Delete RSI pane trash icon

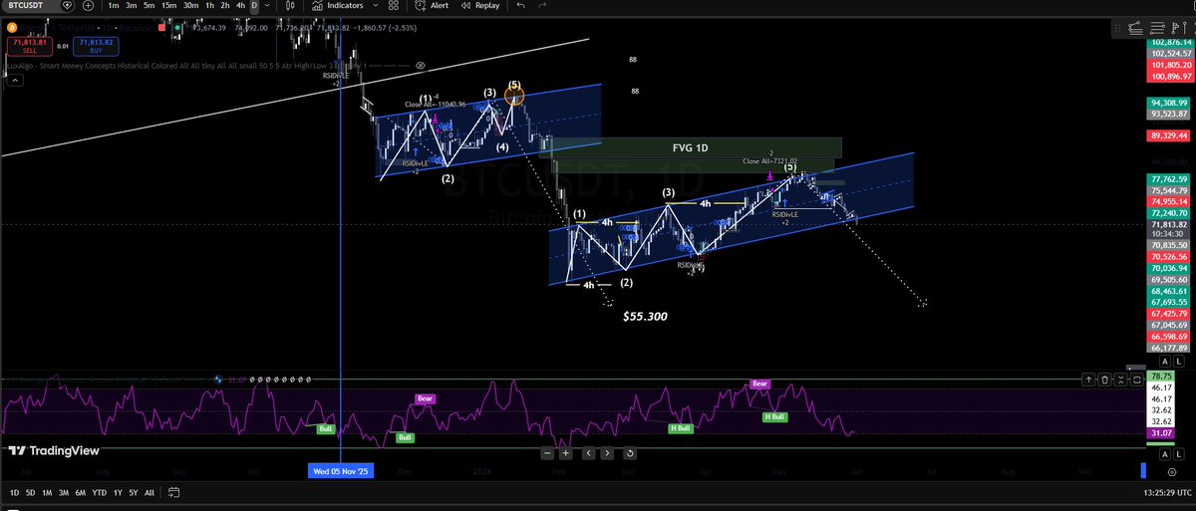click(1104, 379)
